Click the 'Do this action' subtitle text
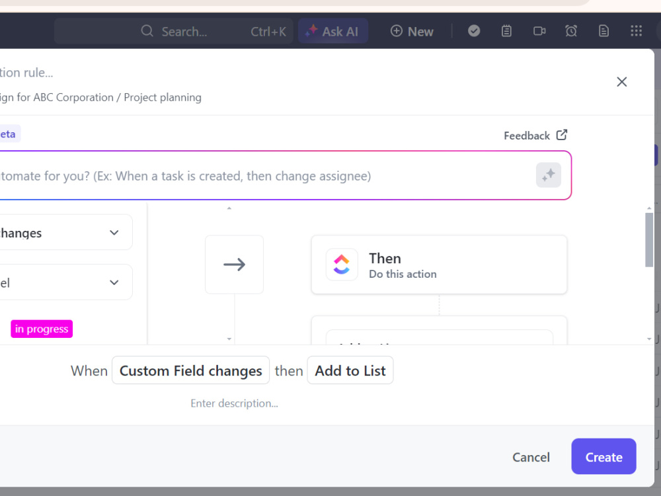This screenshot has width=661, height=496. 403,274
